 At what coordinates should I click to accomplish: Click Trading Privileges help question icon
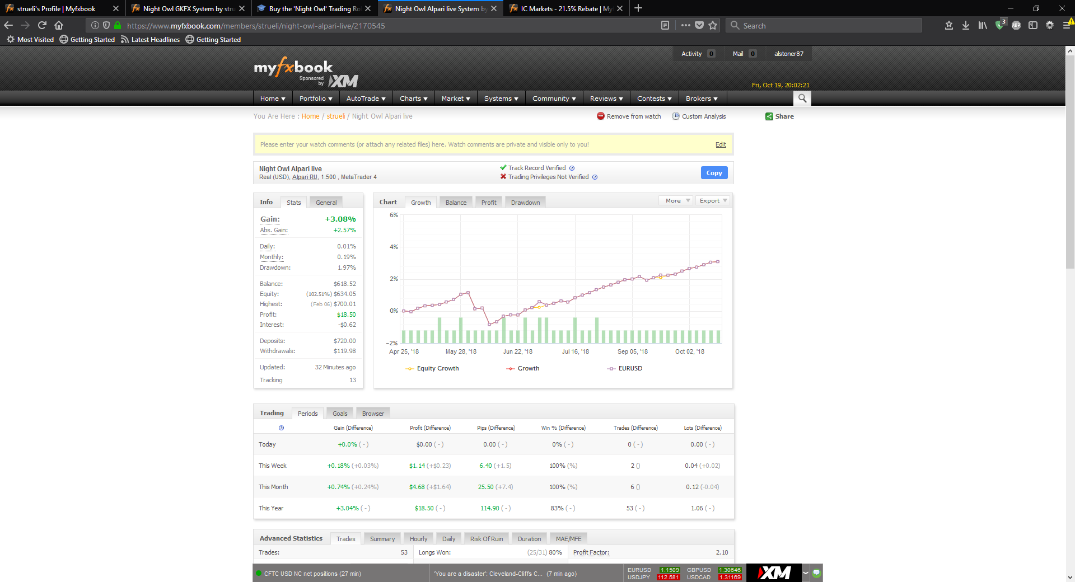pos(595,177)
